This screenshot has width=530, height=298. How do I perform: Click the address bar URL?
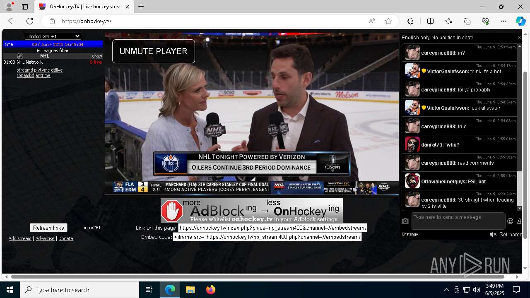coord(86,21)
